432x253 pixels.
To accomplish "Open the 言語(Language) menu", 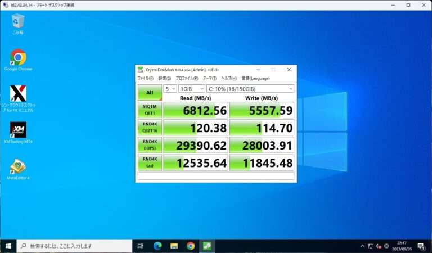I will click(255, 78).
